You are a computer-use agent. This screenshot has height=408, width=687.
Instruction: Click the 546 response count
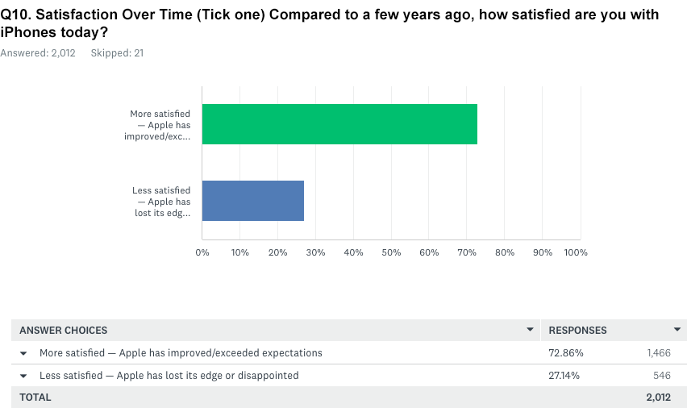click(662, 375)
